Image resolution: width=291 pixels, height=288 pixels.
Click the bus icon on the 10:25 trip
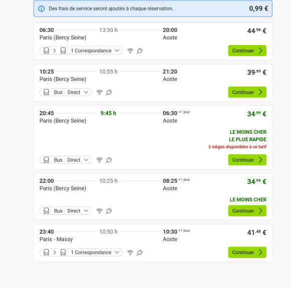(46, 92)
